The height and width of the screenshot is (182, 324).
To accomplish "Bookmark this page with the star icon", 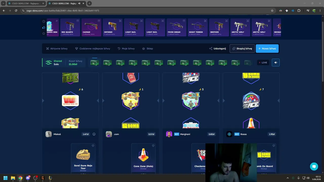I will (x=272, y=11).
